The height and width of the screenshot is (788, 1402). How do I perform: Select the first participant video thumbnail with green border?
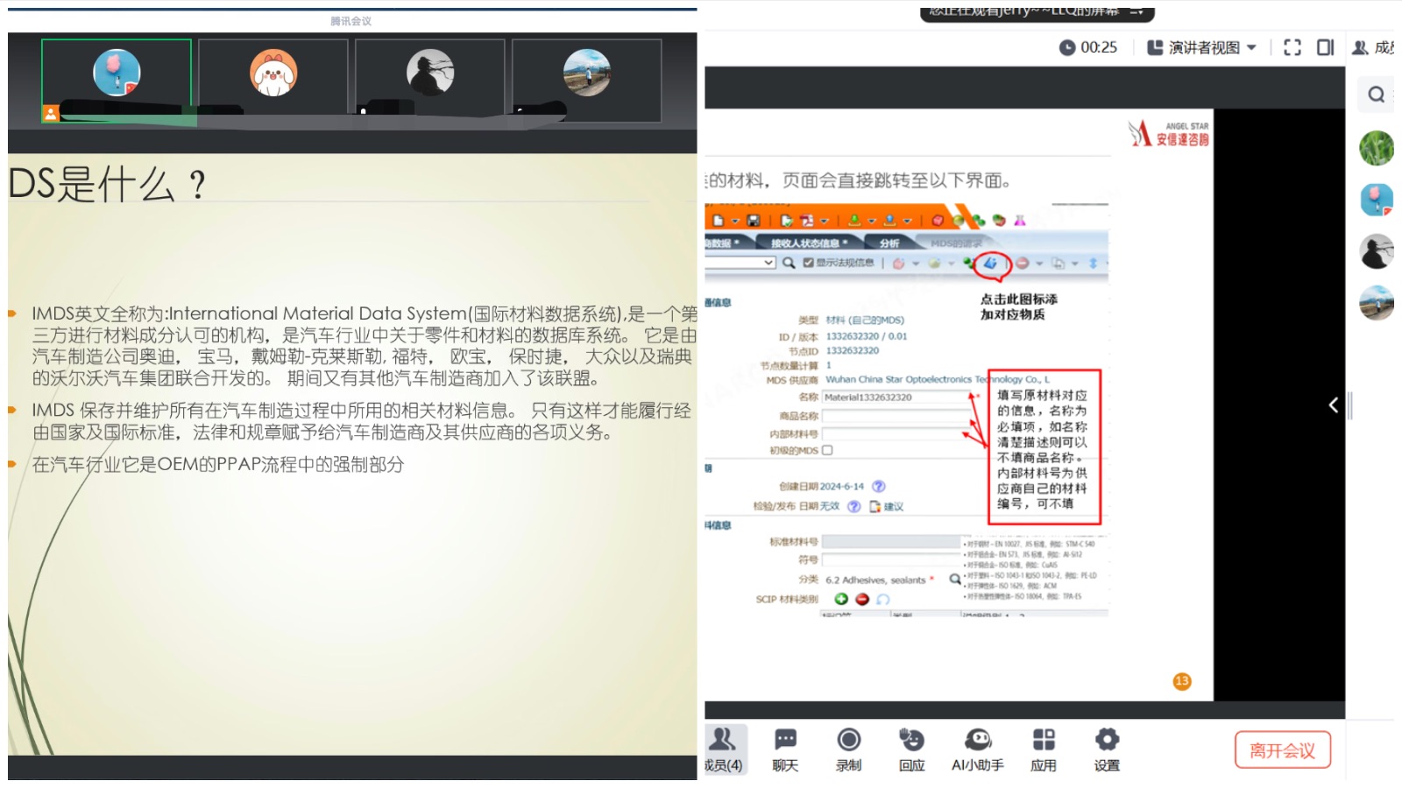coord(117,81)
